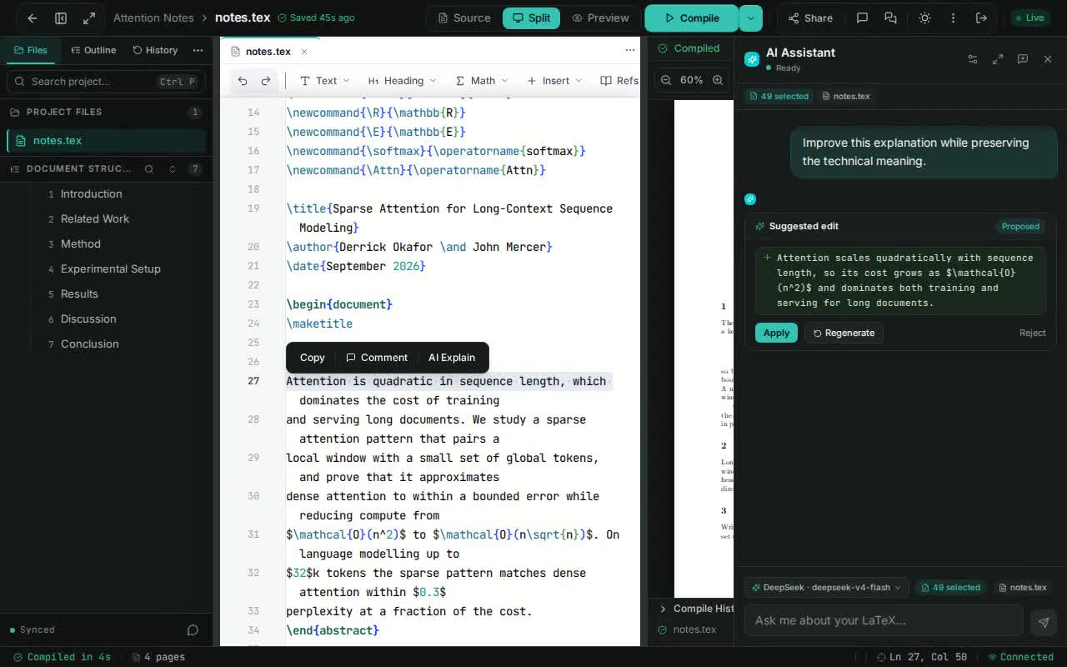Open the chat icon in left status bar

pyautogui.click(x=193, y=629)
